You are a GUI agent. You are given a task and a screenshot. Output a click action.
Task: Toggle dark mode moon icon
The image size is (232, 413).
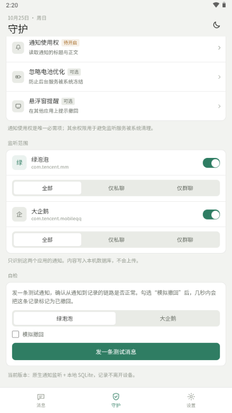[x=217, y=25]
